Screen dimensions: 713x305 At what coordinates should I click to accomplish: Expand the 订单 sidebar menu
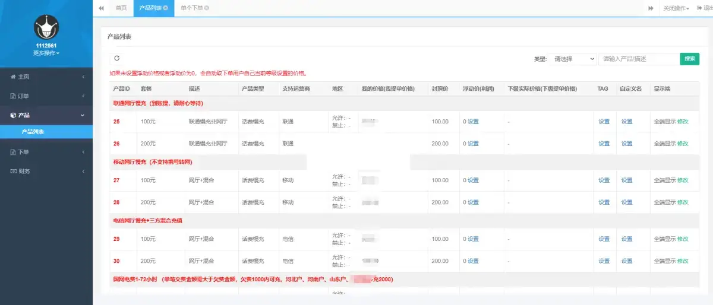coord(24,96)
